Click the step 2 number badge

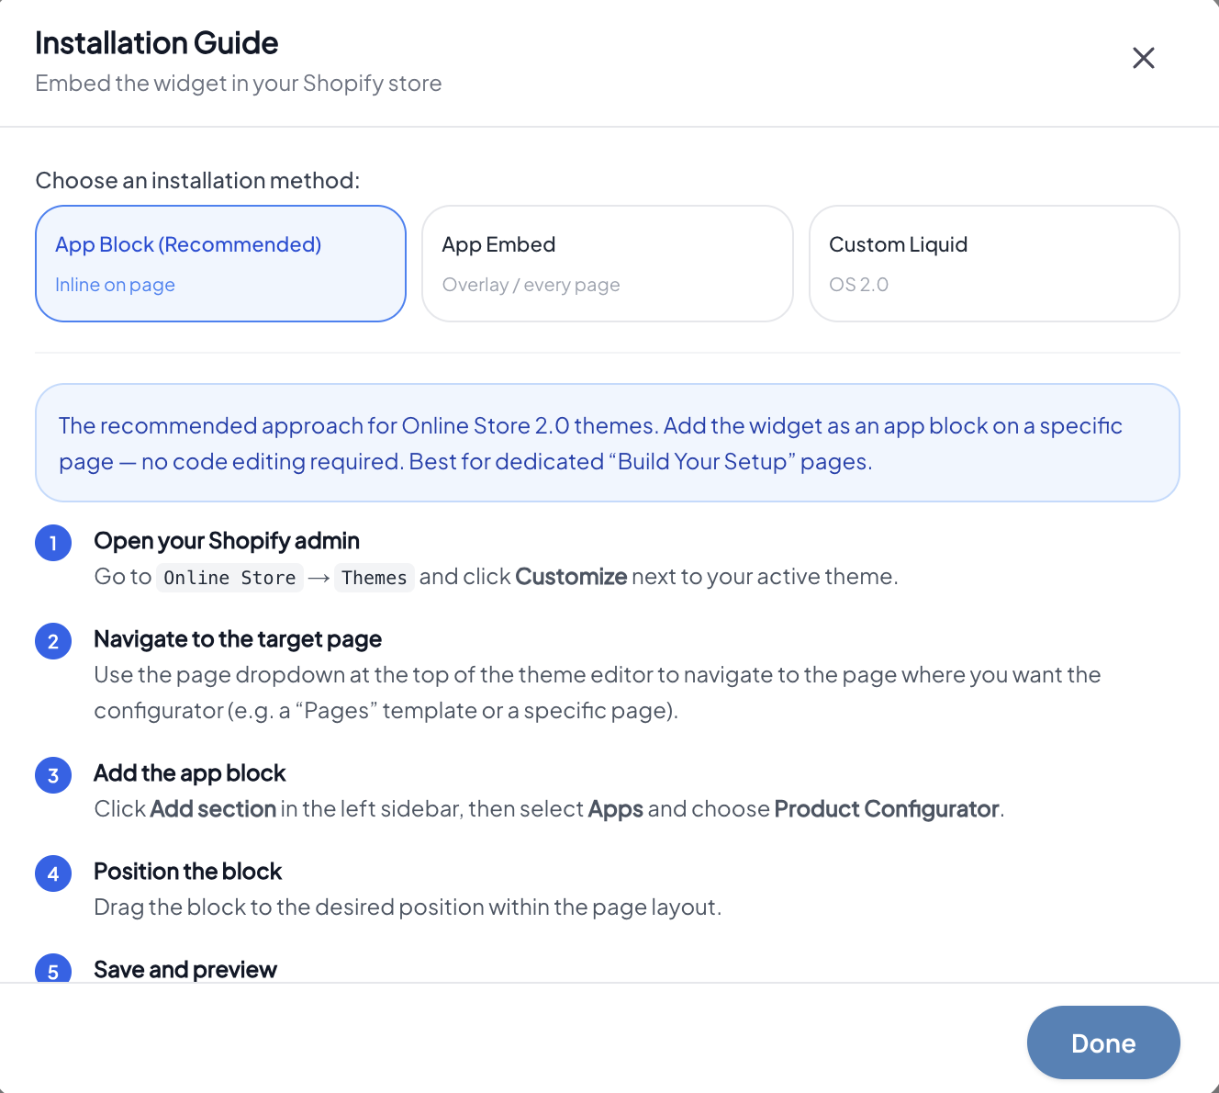tap(53, 641)
